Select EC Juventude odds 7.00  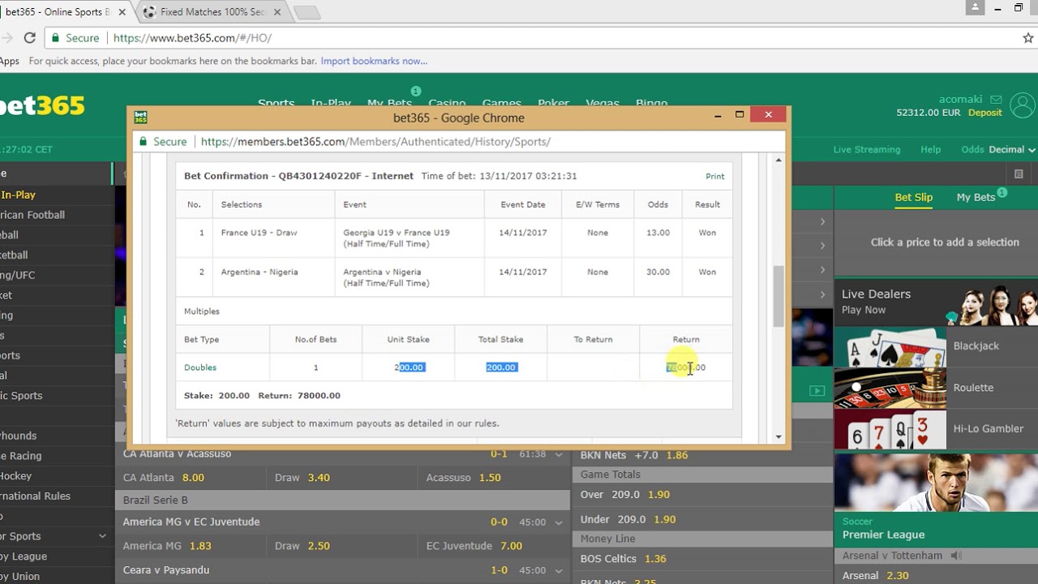click(494, 546)
